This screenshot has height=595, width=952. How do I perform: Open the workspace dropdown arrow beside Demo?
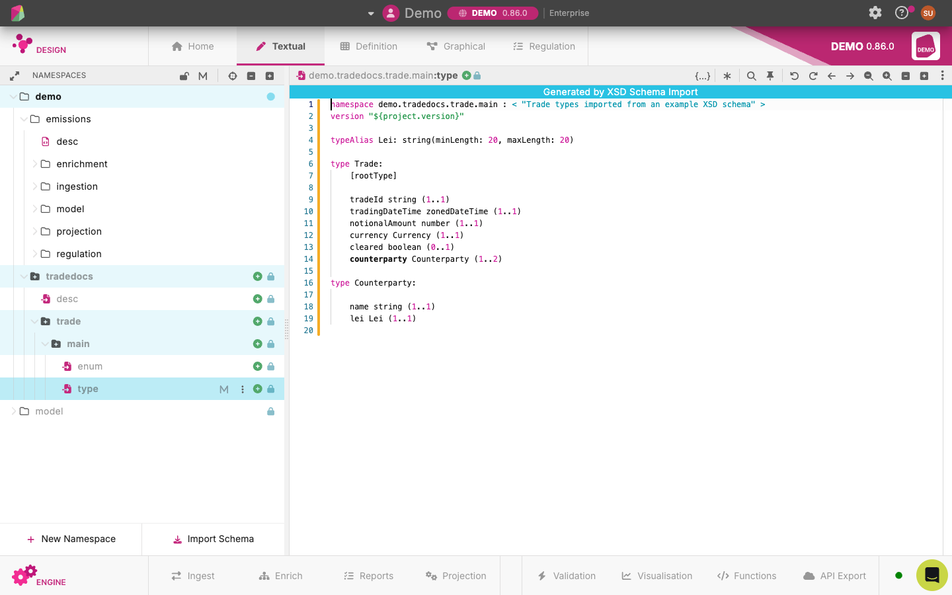click(x=371, y=13)
